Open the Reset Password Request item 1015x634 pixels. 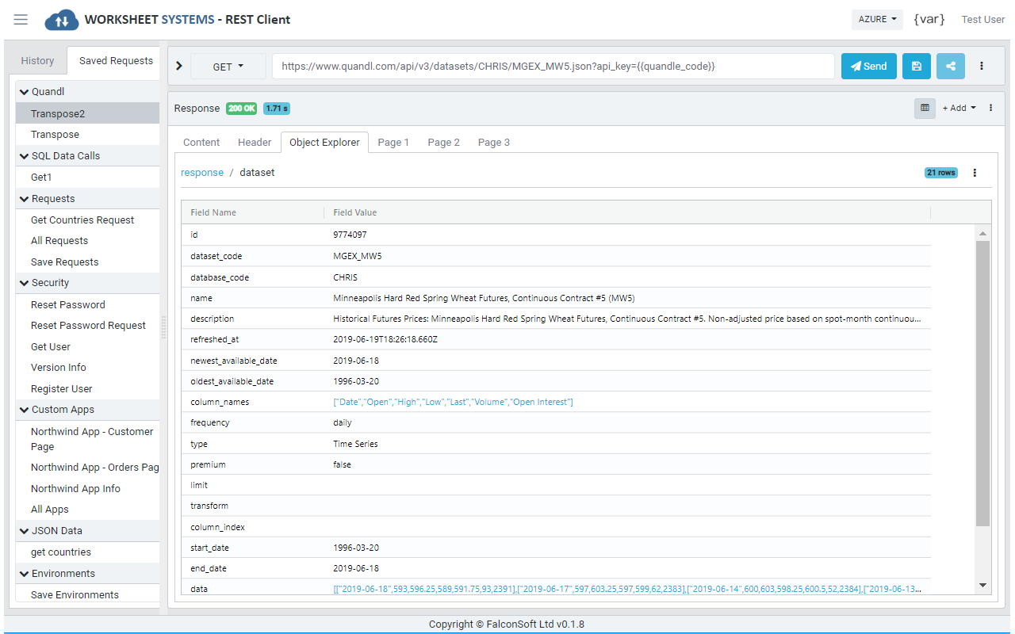[x=87, y=325]
